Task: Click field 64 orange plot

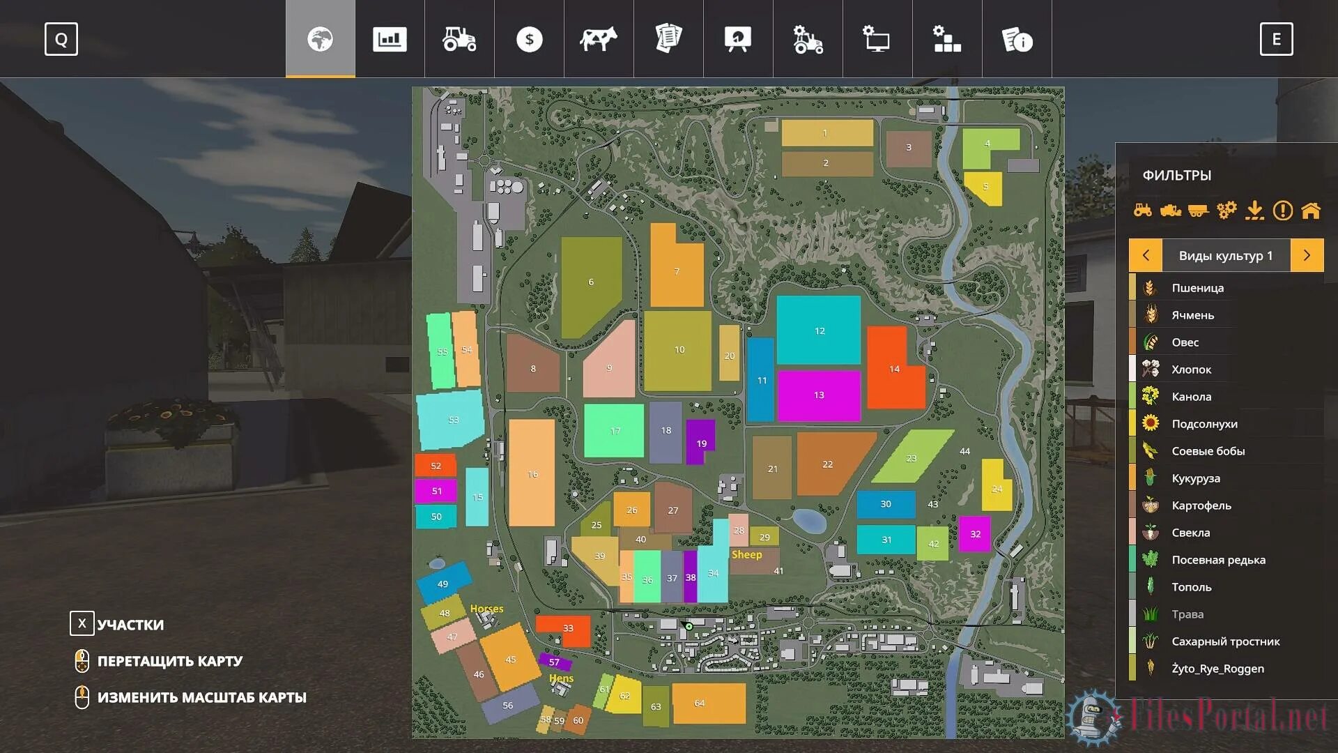Action: [709, 703]
